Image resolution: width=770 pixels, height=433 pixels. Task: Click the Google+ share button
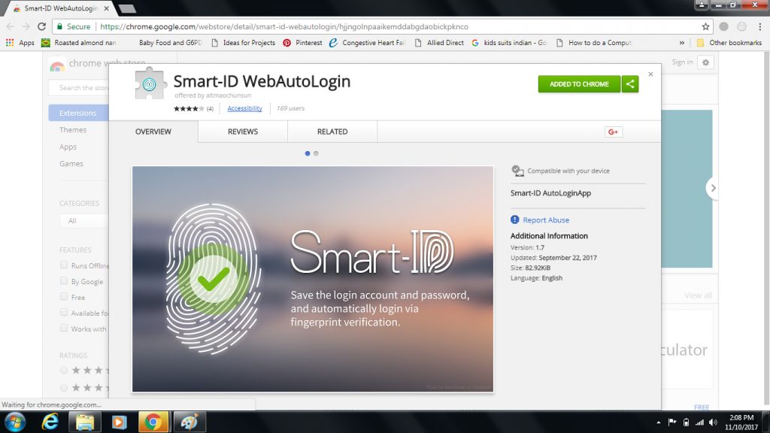(x=613, y=132)
